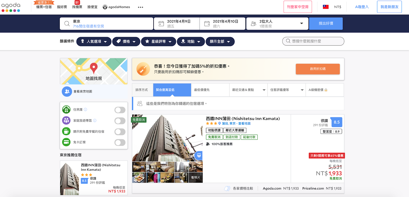Click the price comparison tag icon

227,189
